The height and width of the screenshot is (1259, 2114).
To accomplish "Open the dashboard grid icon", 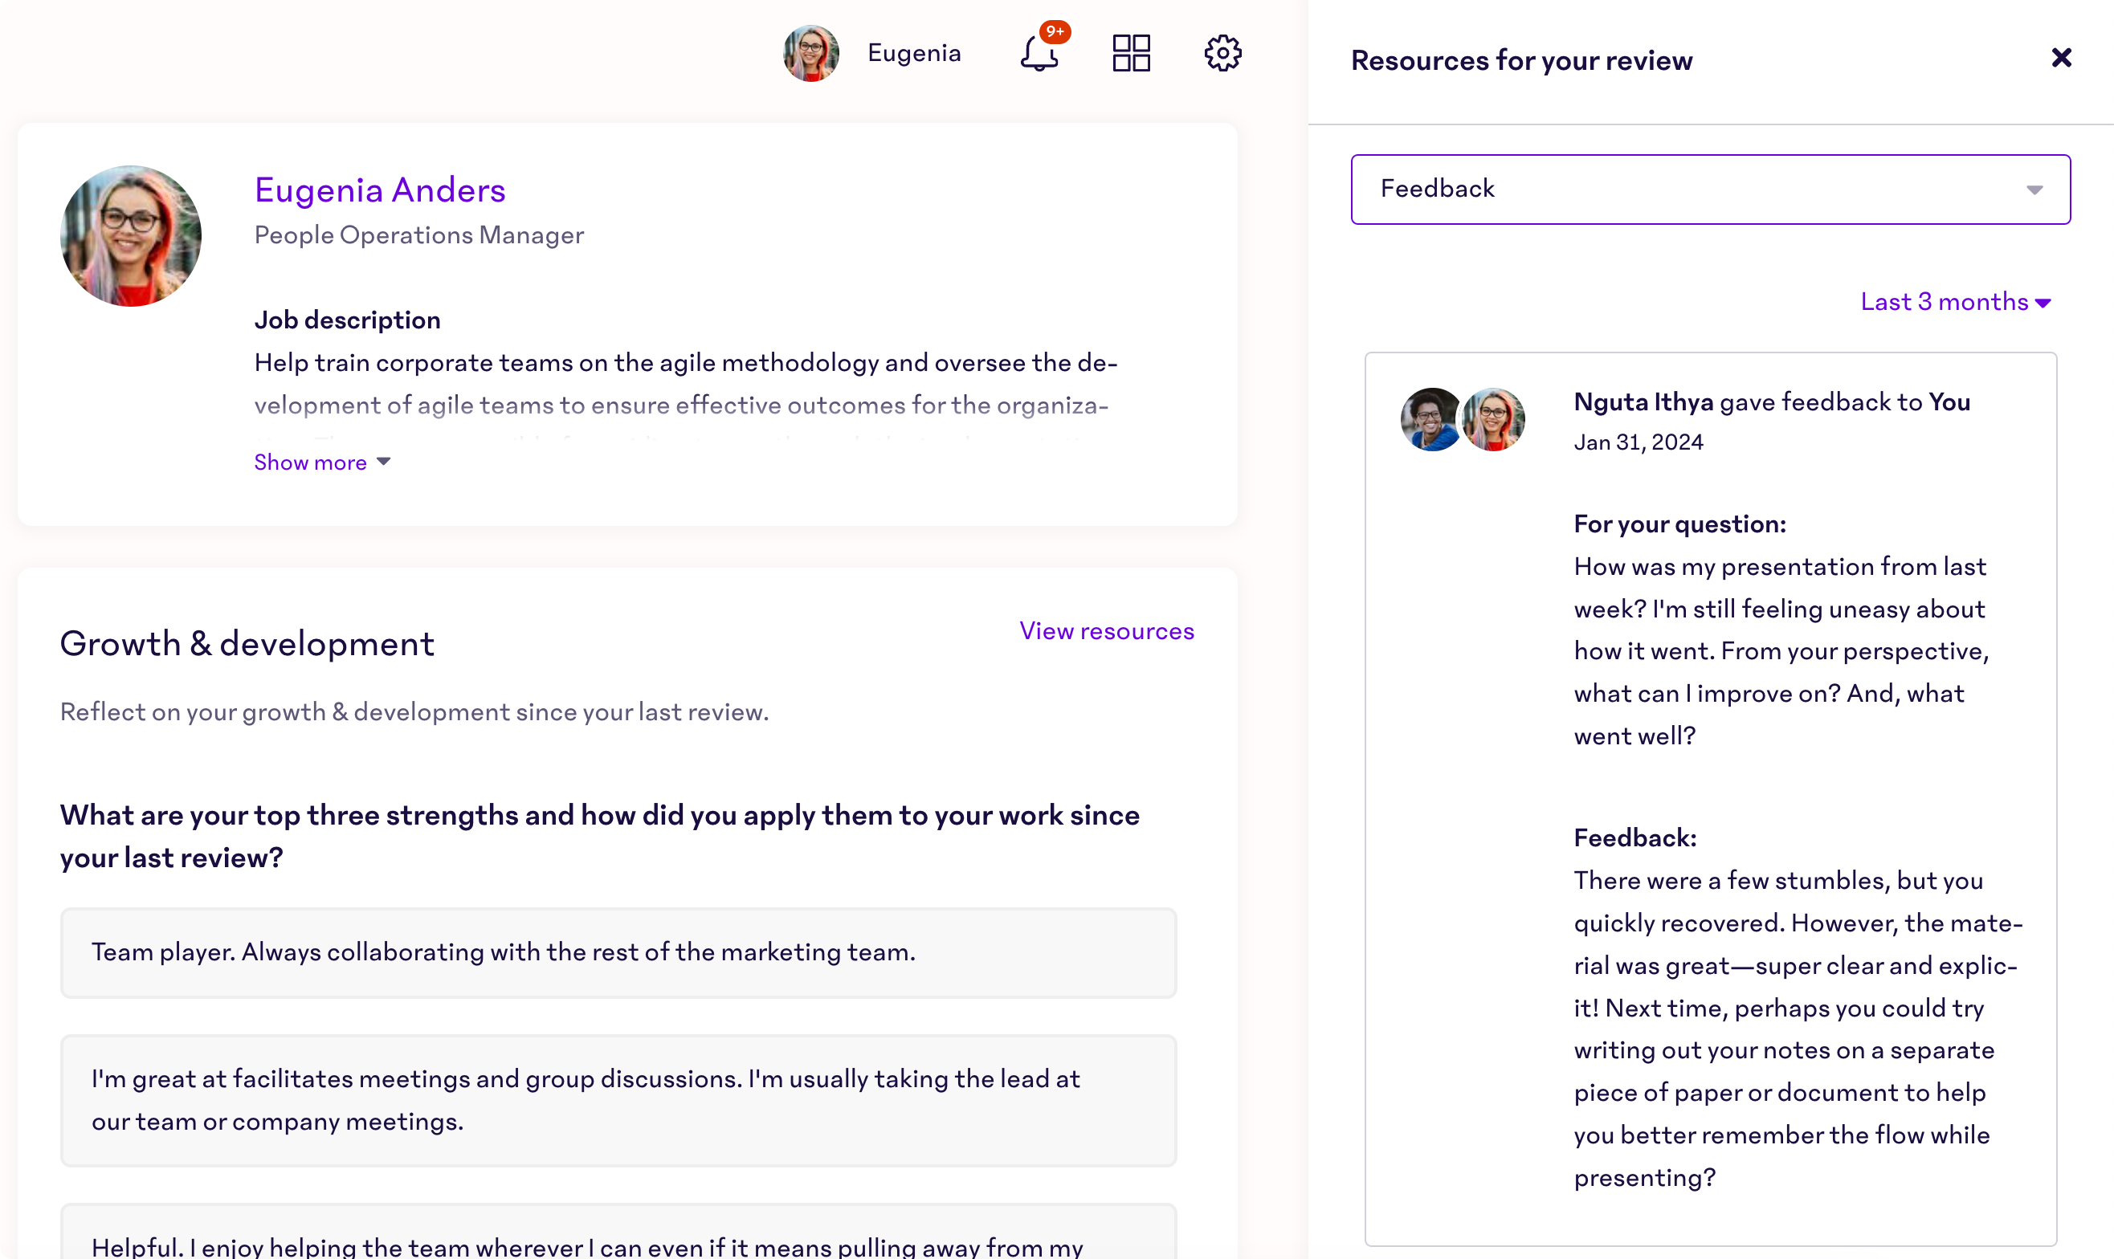I will [1132, 52].
